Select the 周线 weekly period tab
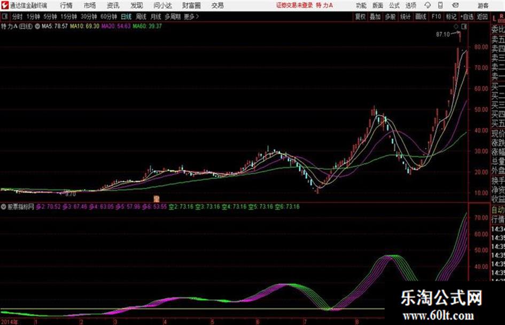Screen dimensions: 505x325 141,17
